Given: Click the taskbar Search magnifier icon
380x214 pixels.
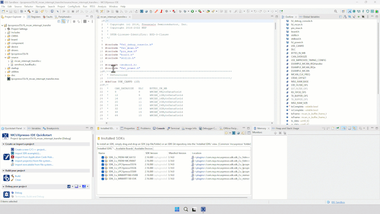Looking at the screenshot, I should click(186, 209).
